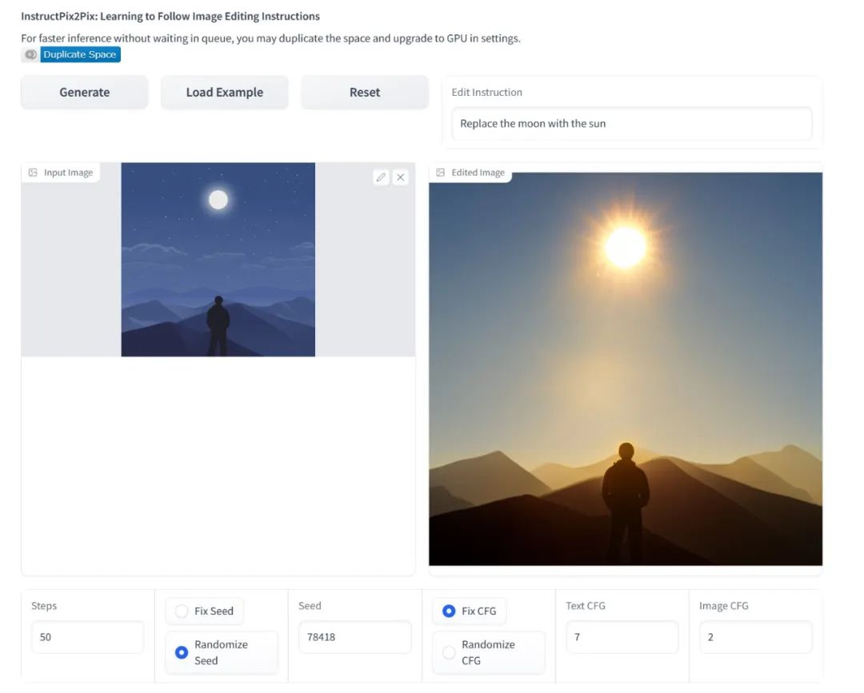Image resolution: width=864 pixels, height=693 pixels.
Task: Focus the Edit Instruction text field
Action: click(631, 124)
